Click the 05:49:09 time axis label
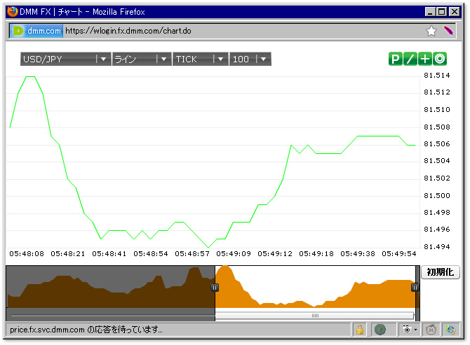The width and height of the screenshot is (470, 345). pyautogui.click(x=234, y=254)
